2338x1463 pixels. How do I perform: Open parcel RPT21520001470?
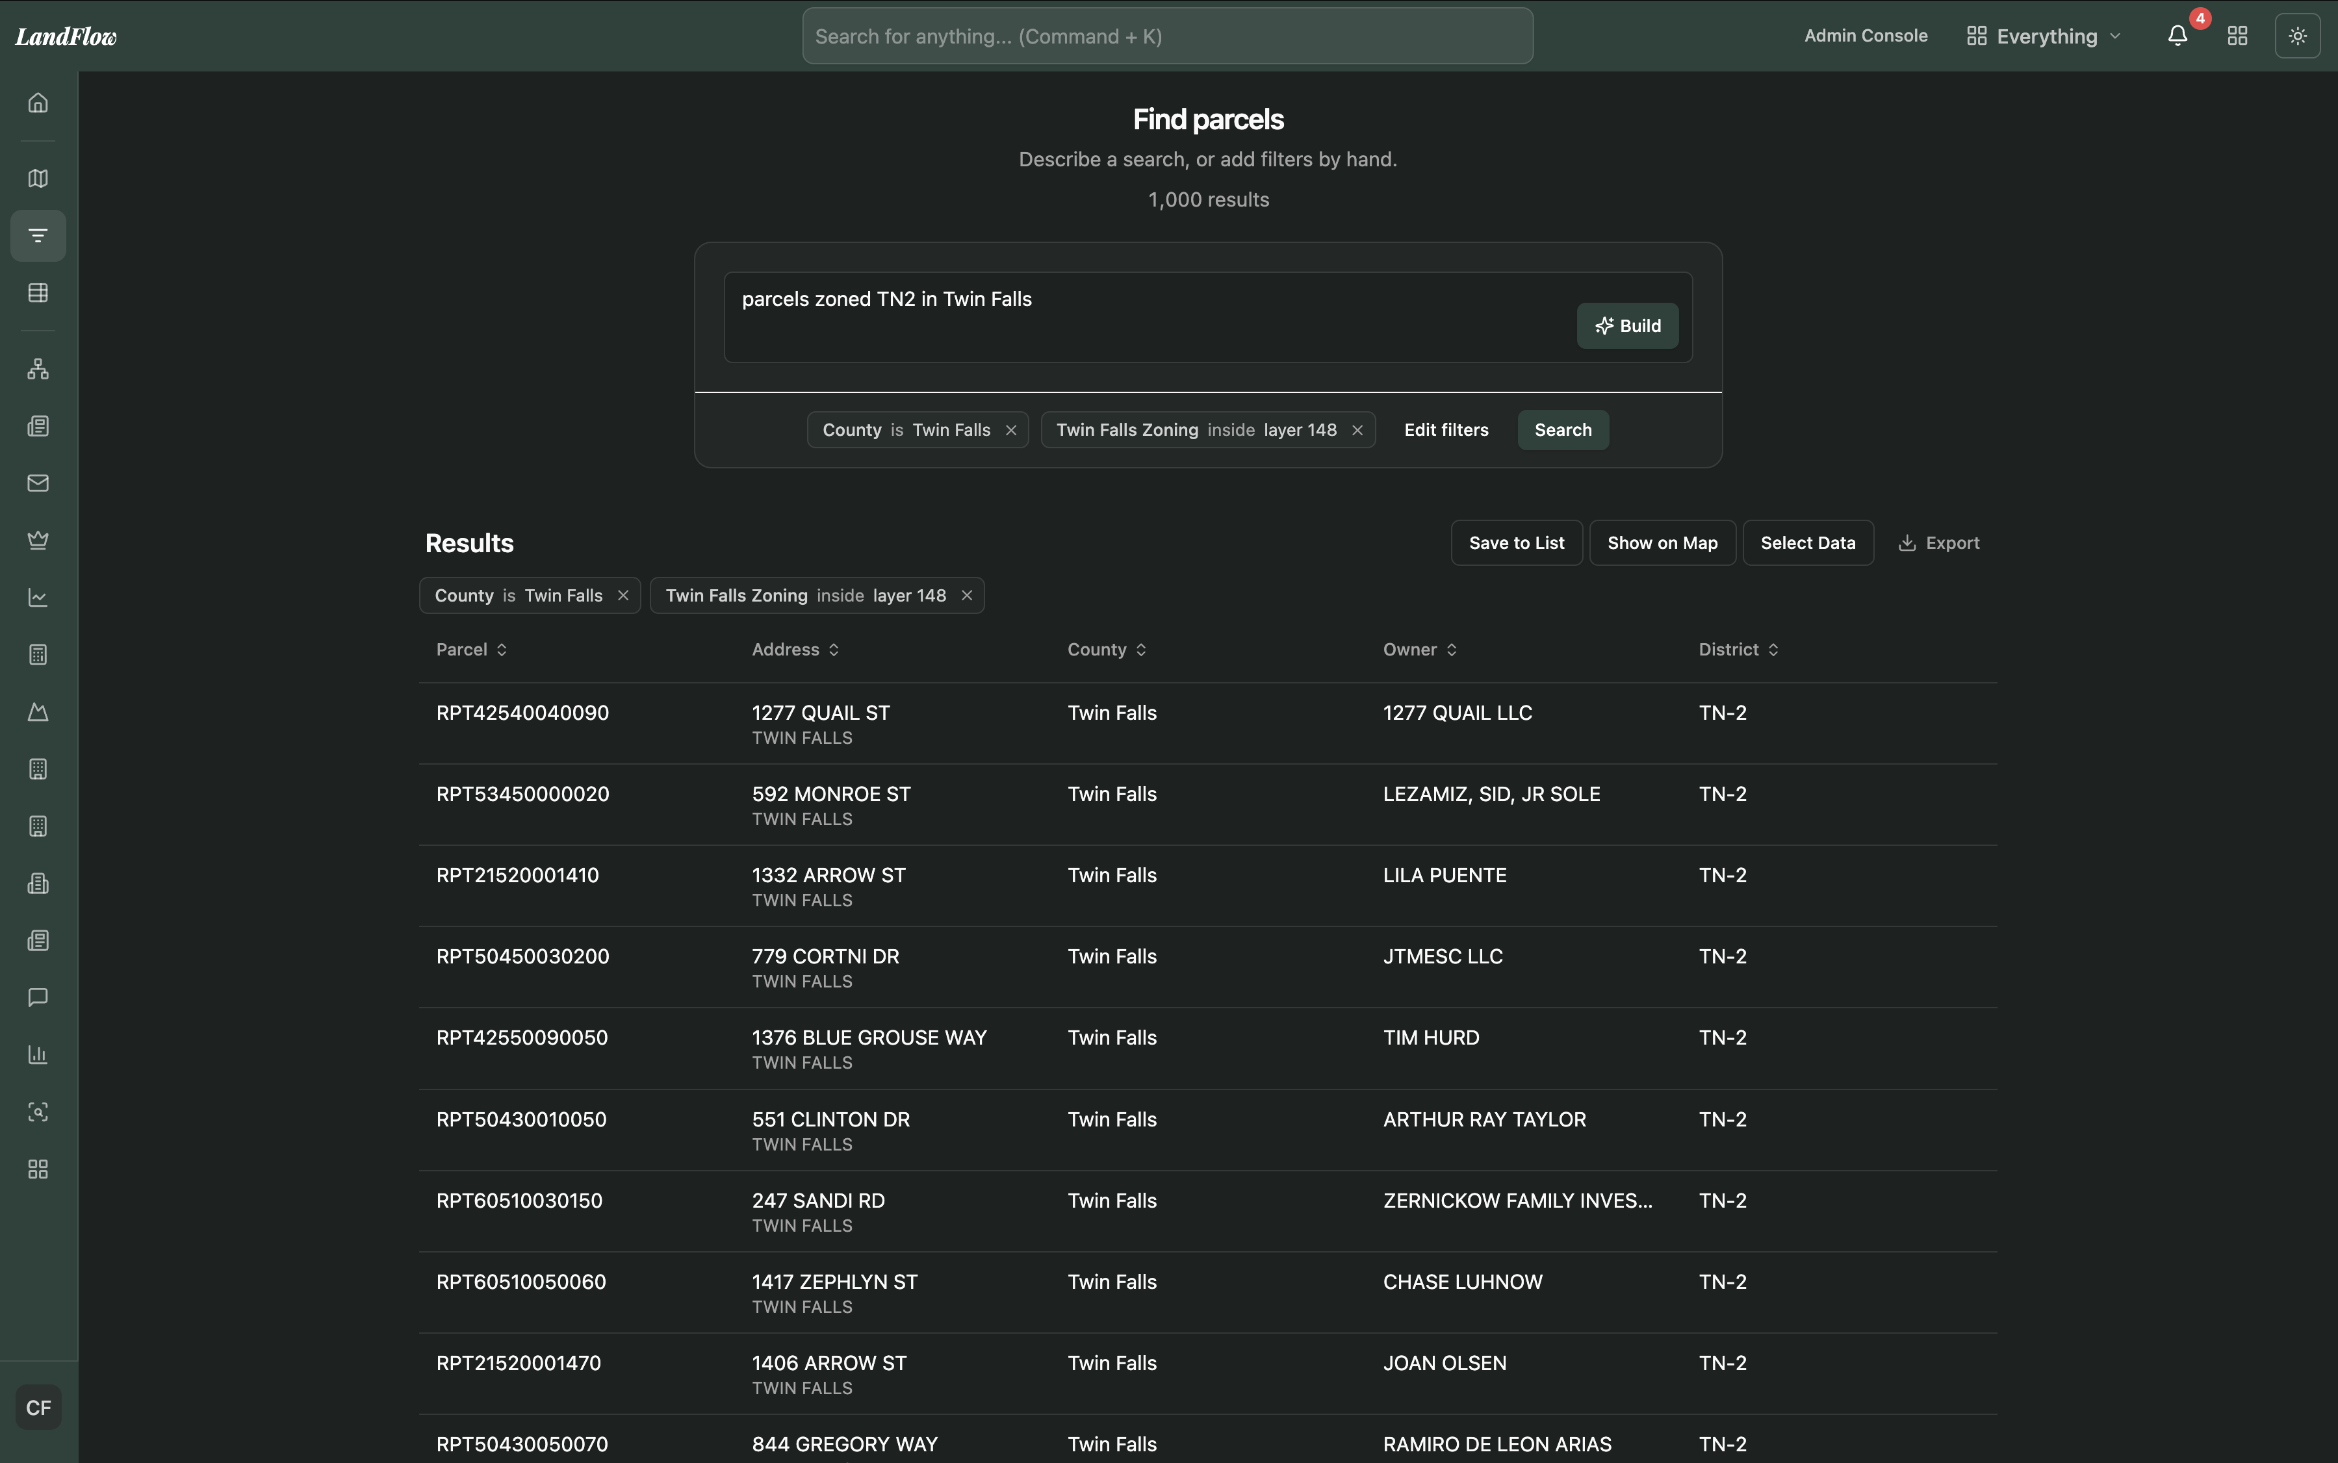click(518, 1364)
